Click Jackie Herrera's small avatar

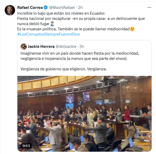click(24, 47)
